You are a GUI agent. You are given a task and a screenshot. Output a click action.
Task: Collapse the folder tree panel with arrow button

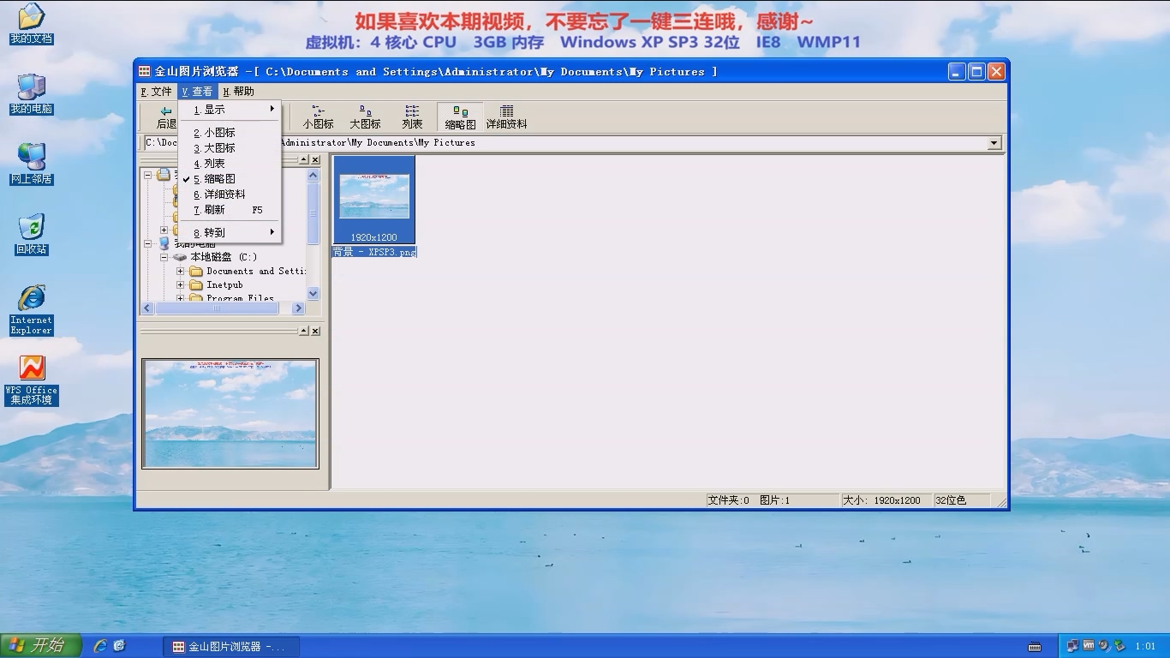coord(303,160)
